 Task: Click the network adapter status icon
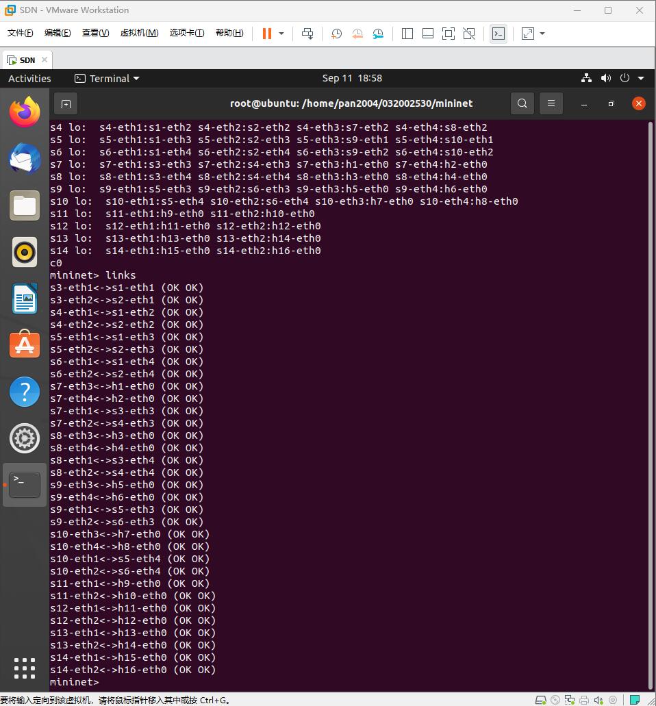click(x=570, y=700)
